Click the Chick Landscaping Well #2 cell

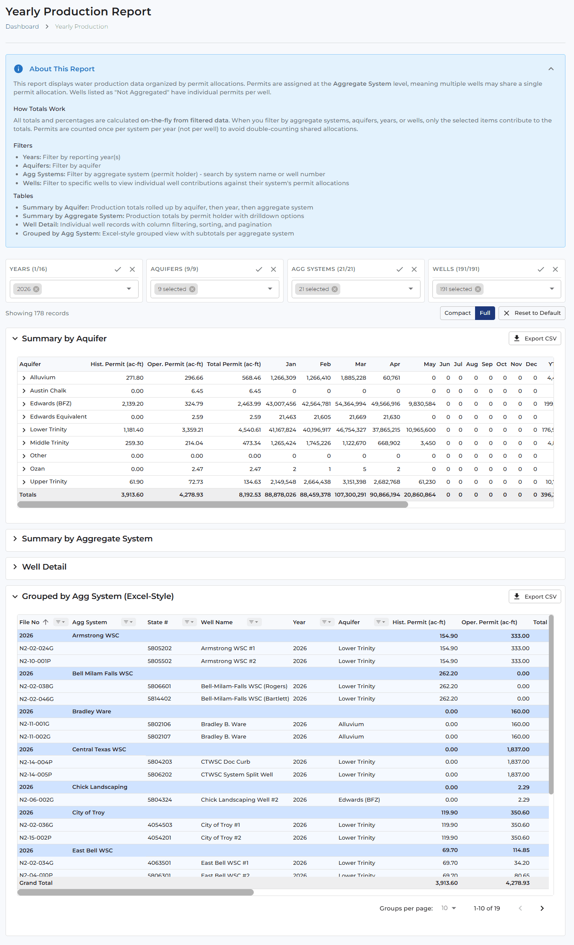240,800
